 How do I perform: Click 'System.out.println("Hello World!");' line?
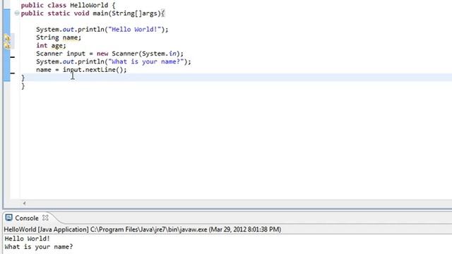click(x=102, y=30)
